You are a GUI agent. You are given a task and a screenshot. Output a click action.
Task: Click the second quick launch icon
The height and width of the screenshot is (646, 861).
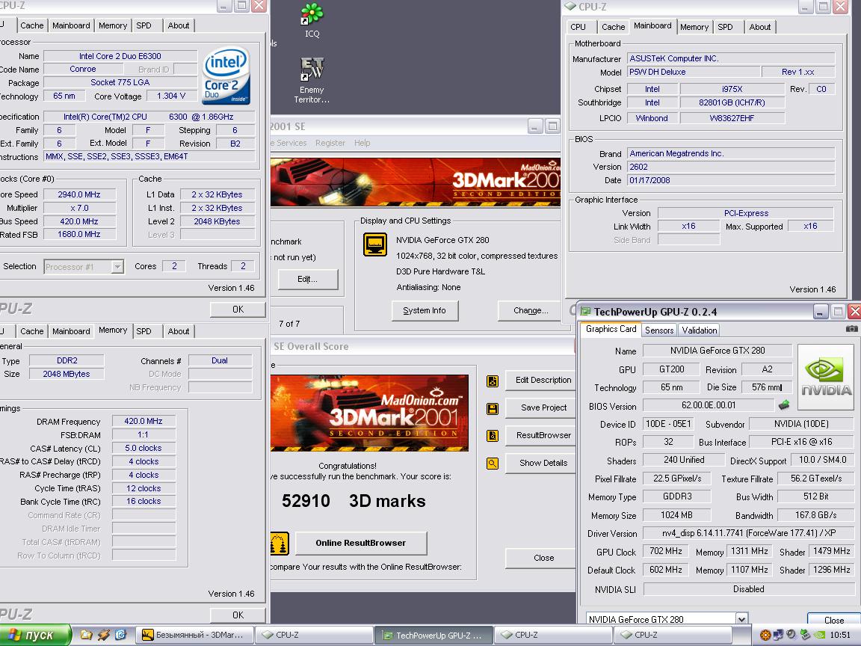pyautogui.click(x=104, y=635)
